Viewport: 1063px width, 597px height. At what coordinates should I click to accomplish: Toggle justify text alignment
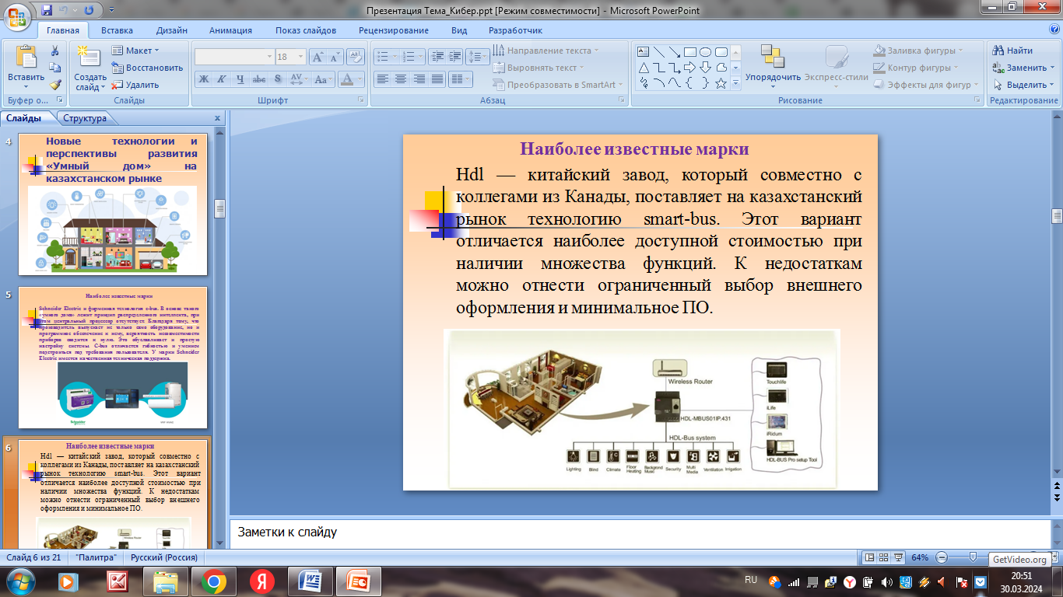(437, 79)
